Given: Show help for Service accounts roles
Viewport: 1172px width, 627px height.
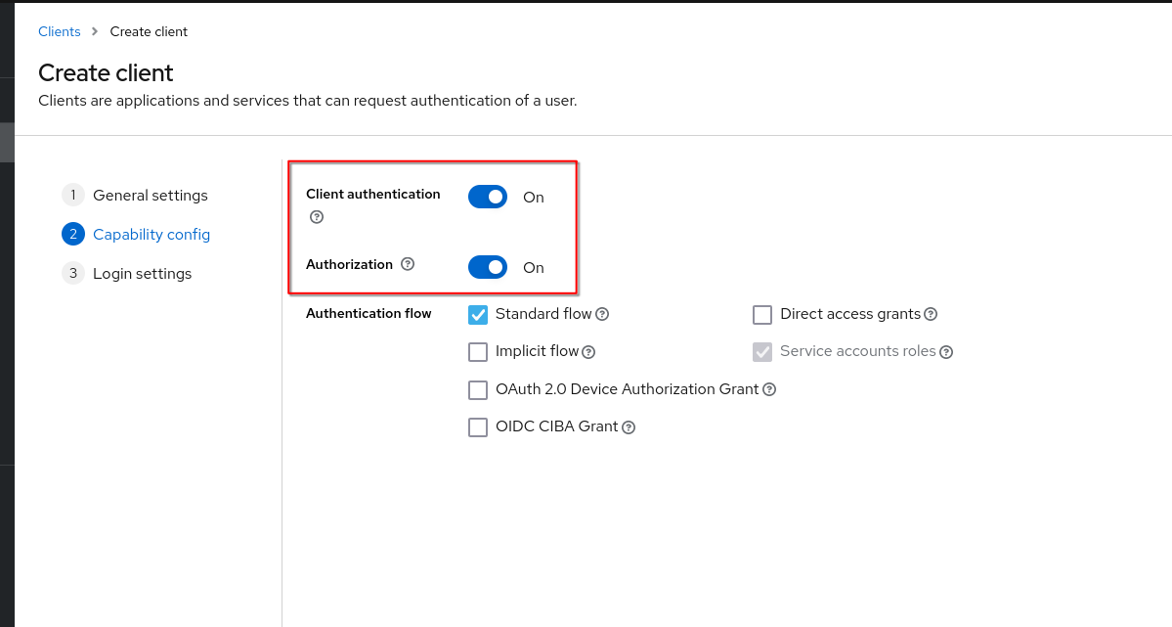Looking at the screenshot, I should point(946,352).
